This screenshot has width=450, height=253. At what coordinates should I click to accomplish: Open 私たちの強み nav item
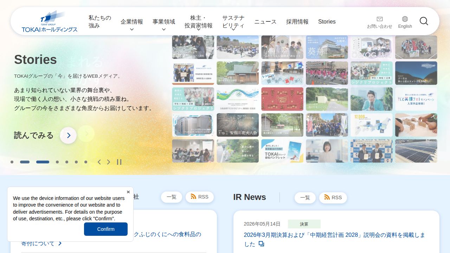100,21
